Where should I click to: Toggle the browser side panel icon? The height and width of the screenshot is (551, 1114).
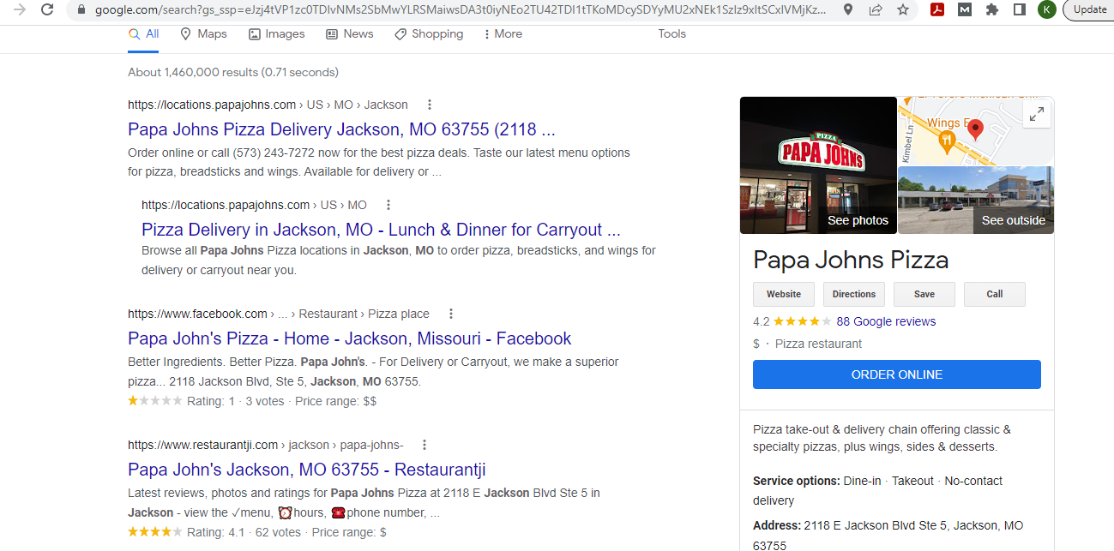coord(1020,9)
